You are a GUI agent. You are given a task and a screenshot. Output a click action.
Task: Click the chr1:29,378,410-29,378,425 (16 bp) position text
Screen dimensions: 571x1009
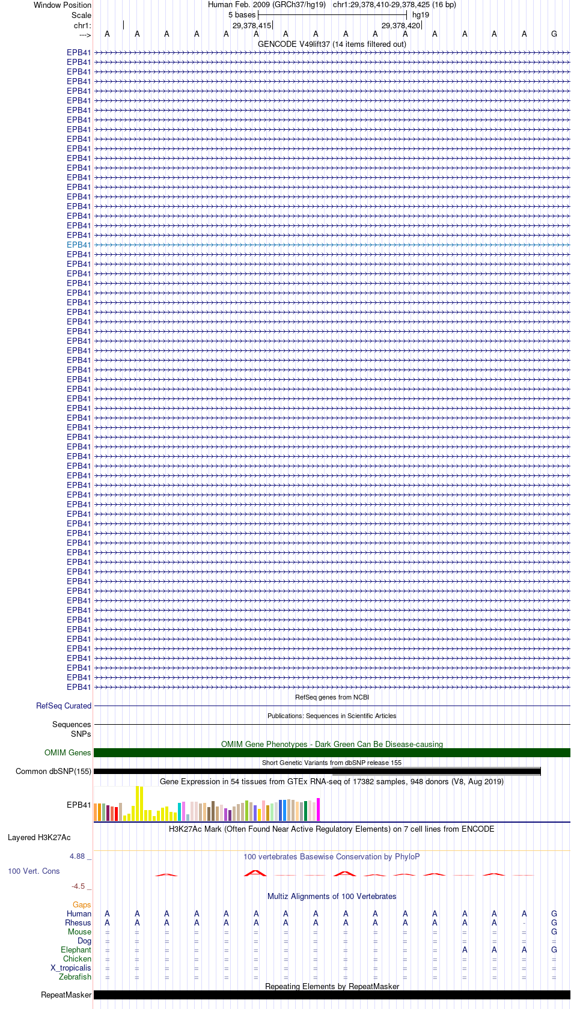(x=394, y=5)
